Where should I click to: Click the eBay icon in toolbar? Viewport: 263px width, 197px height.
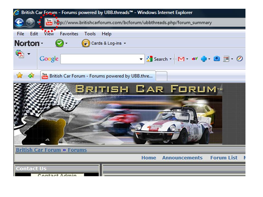[x=195, y=59]
